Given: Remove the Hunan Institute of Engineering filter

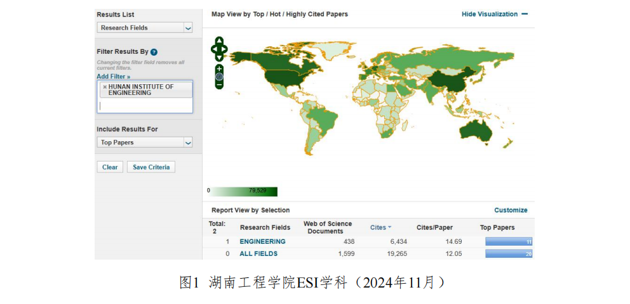Looking at the screenshot, I should (x=105, y=87).
